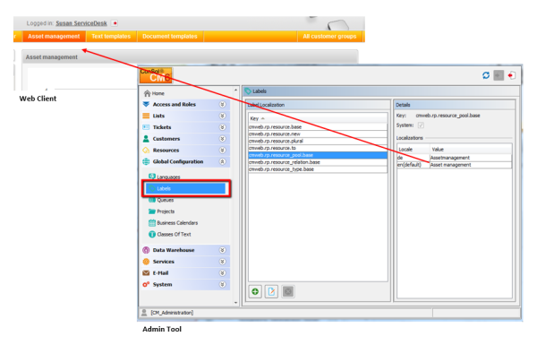The image size is (537, 345).
Task: Click sidebar scrollbar down arrow
Action: [235, 303]
